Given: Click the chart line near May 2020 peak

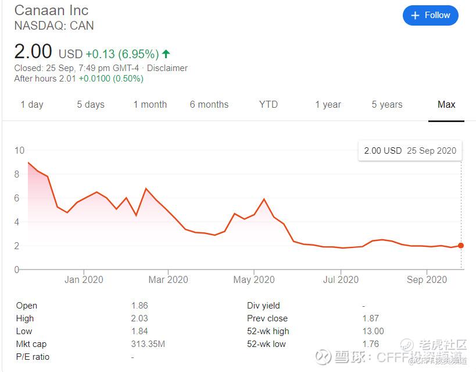Looking at the screenshot, I should tap(264, 200).
